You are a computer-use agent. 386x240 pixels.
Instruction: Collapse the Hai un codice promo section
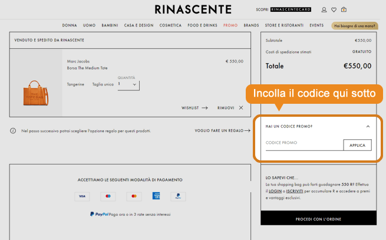[368, 126]
